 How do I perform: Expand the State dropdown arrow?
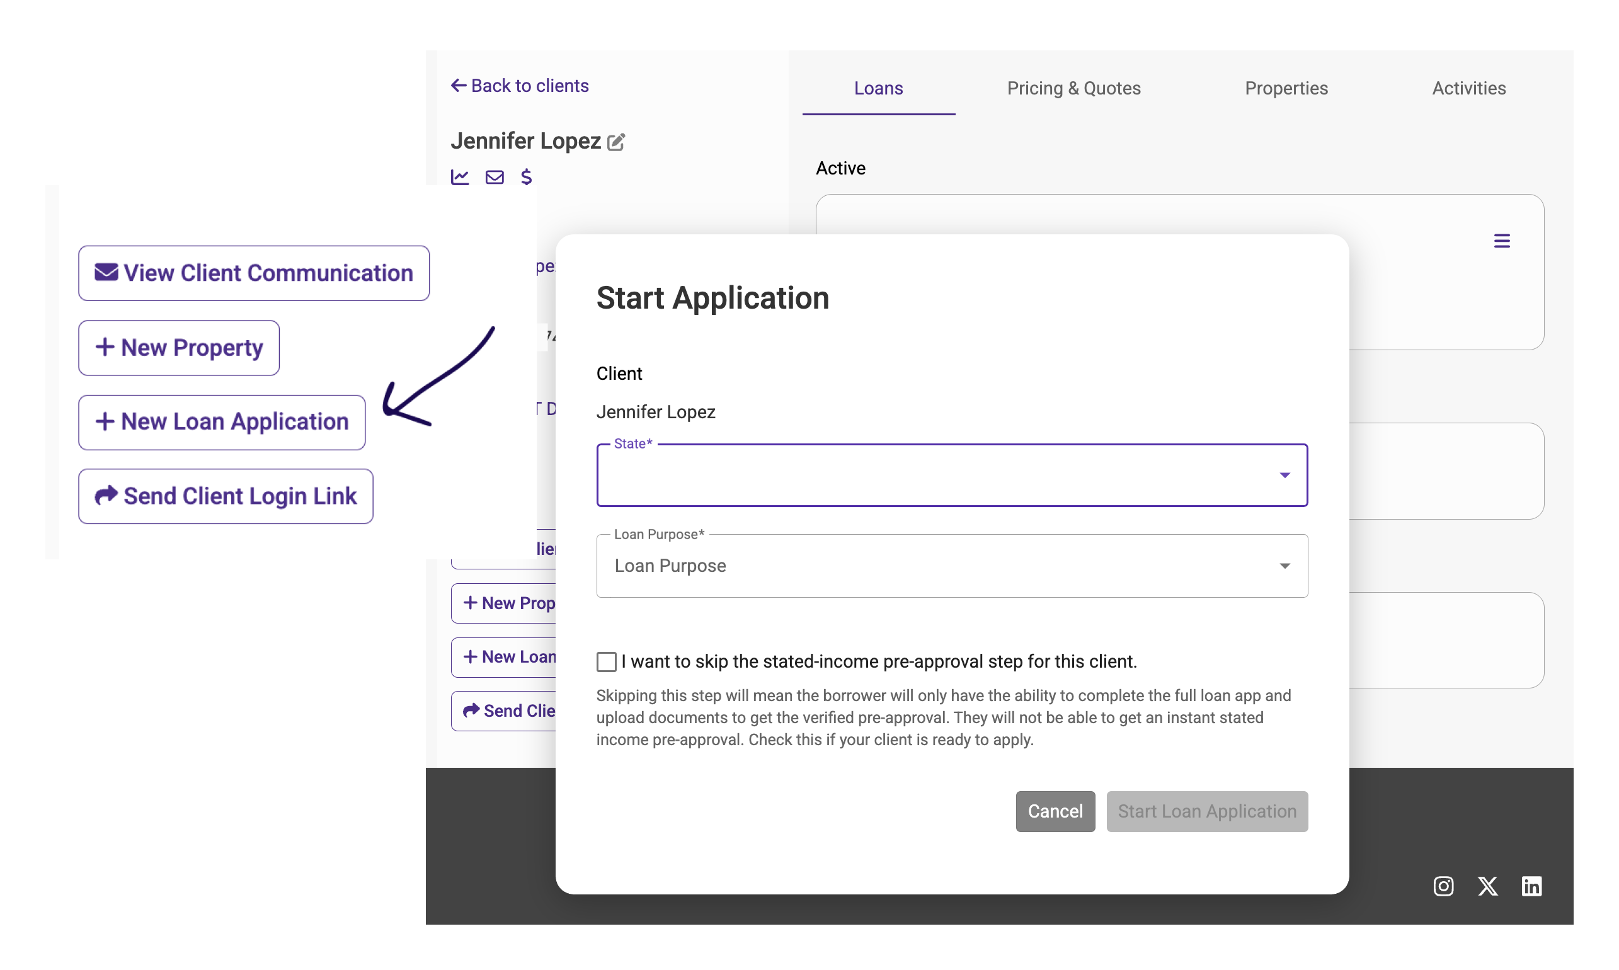tap(1284, 475)
